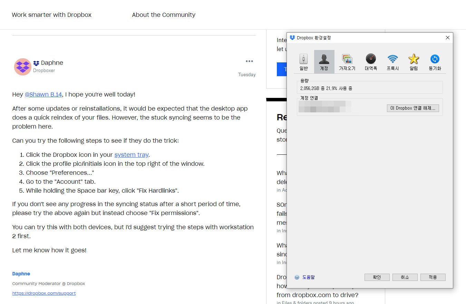The image size is (466, 304).
Task: Click the Dropbox badge next to Daphne
Action: [36, 63]
